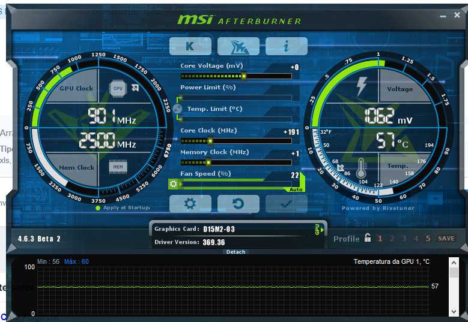The width and height of the screenshot is (468, 322).
Task: Click the monitoring graph scrollbar thumb
Action: pos(454,273)
